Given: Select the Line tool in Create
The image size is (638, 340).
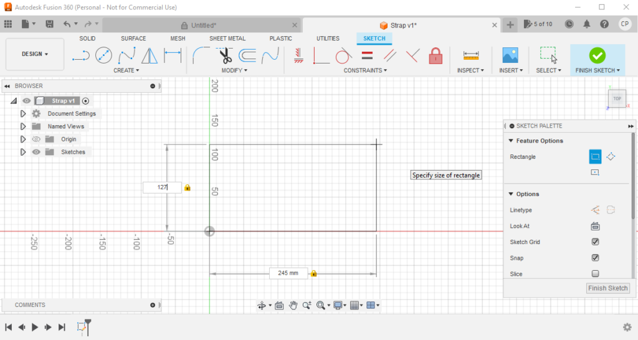Looking at the screenshot, I should point(80,56).
